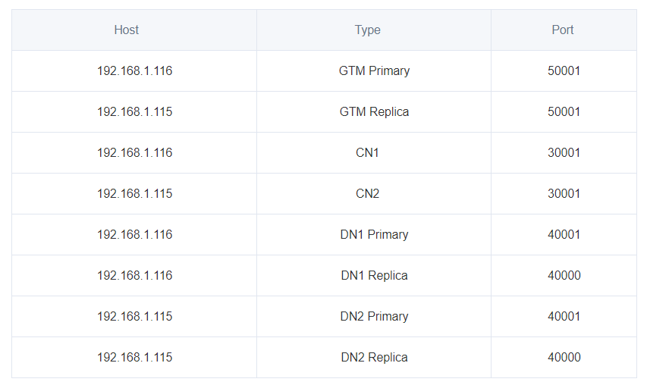Select the DN1 Primary type cell
647x385 pixels.
tap(374, 235)
